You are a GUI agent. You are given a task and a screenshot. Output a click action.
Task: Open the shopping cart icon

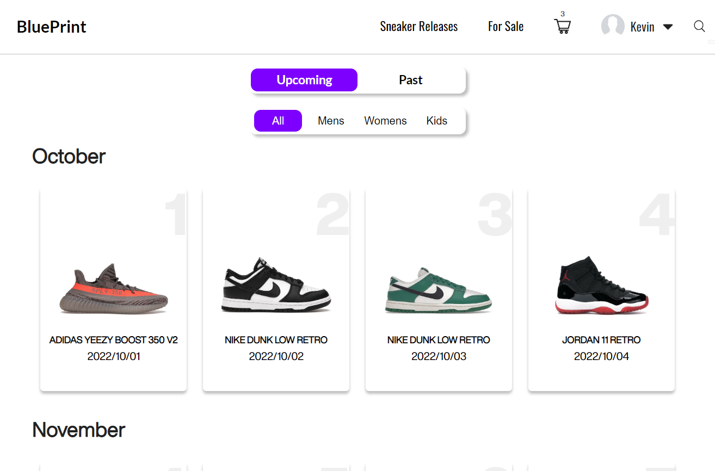(562, 27)
